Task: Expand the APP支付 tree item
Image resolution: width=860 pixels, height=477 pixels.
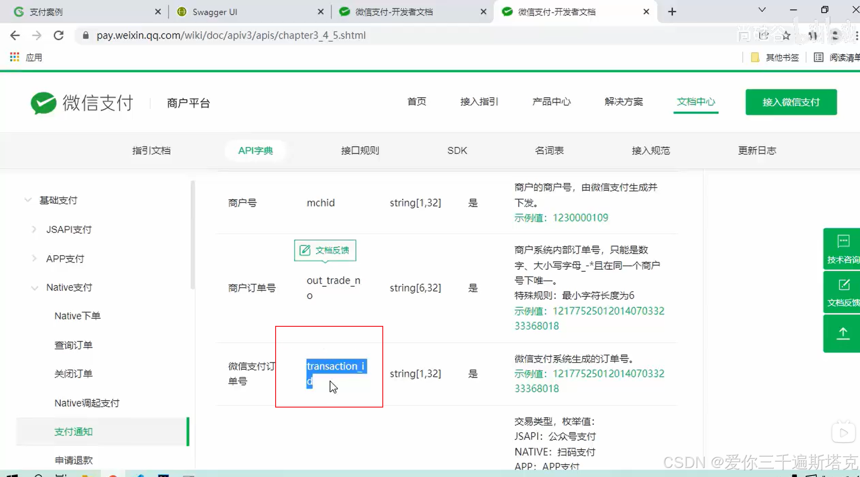Action: click(x=35, y=259)
